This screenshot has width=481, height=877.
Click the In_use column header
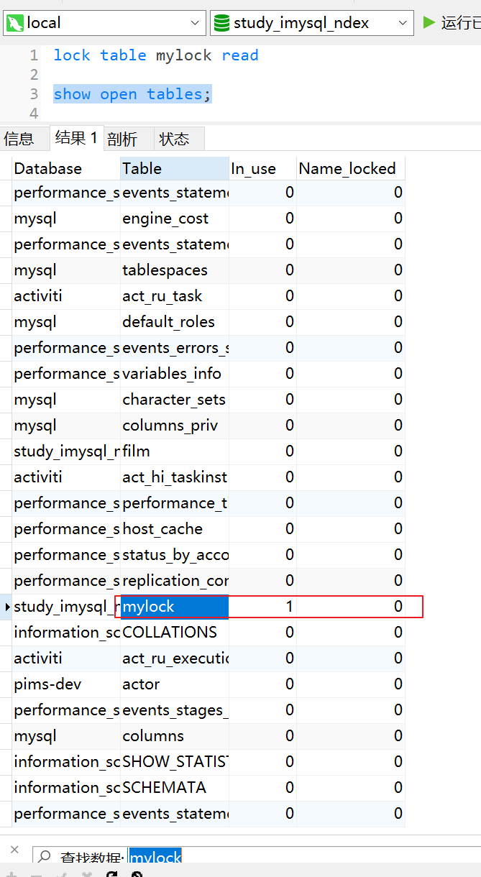(x=262, y=168)
